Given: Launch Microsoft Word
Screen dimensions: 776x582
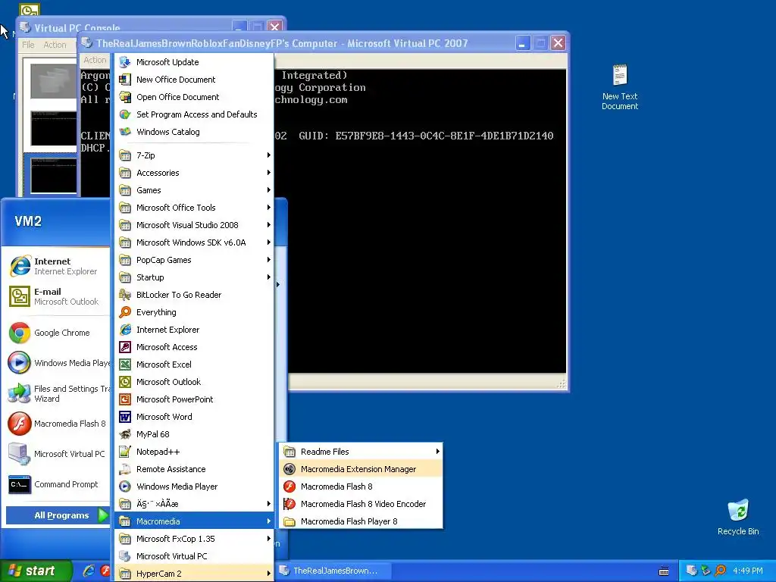Looking at the screenshot, I should point(194,417).
